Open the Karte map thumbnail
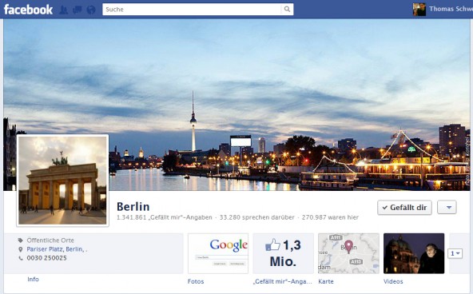 pos(348,253)
